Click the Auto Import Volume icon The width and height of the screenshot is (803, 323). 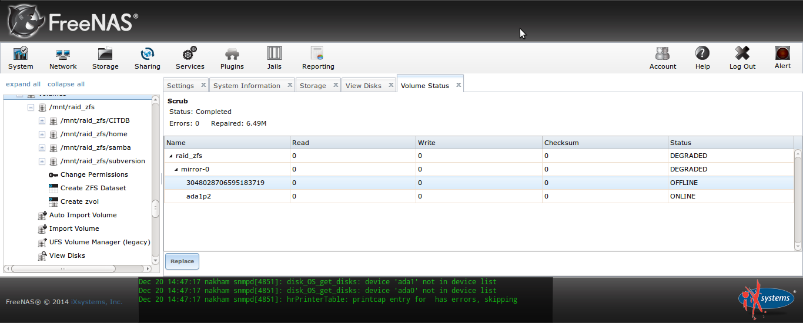pyautogui.click(x=42, y=215)
